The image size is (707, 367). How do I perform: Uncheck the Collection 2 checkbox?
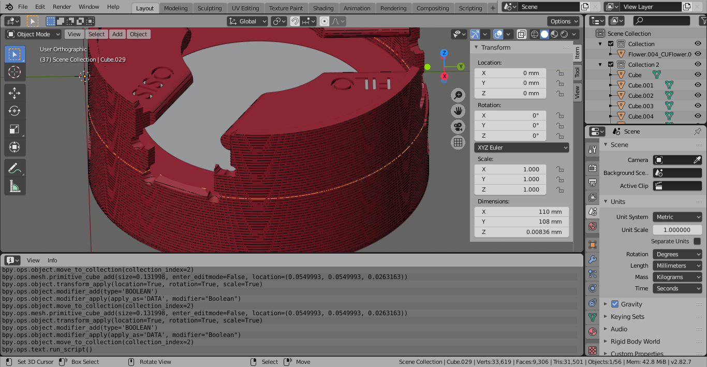click(x=611, y=65)
